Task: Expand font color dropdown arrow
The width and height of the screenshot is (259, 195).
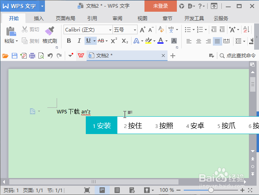Action: click(166, 41)
